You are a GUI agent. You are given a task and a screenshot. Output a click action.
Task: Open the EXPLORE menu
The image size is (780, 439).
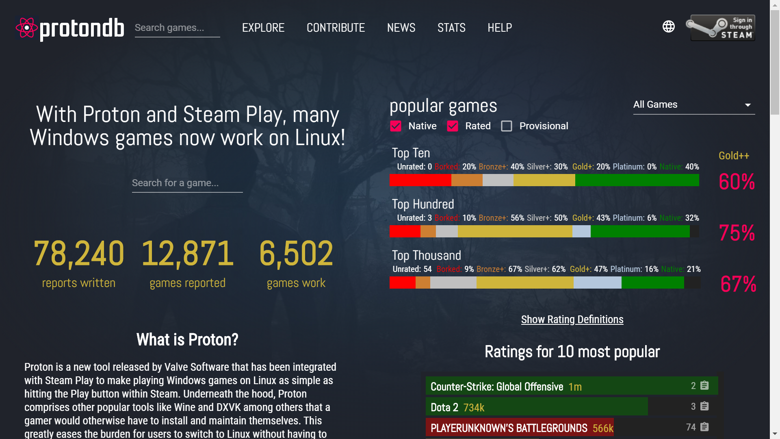pos(263,28)
